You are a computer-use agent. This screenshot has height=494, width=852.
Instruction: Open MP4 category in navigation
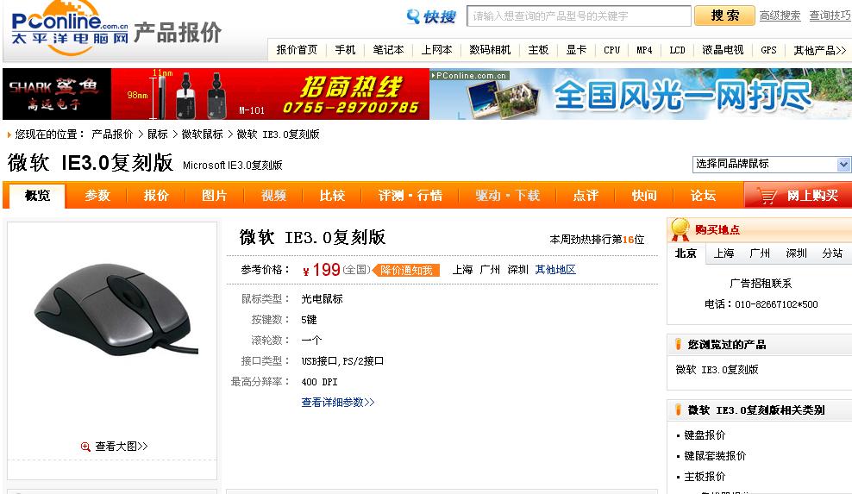click(644, 50)
